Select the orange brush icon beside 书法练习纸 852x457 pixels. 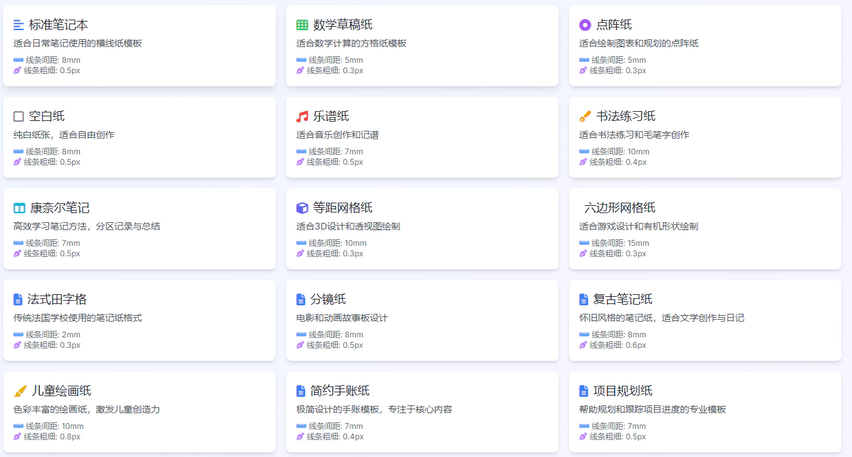[x=585, y=116]
